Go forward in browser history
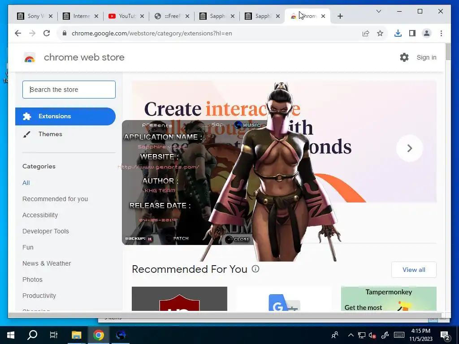459x344 pixels. click(32, 33)
